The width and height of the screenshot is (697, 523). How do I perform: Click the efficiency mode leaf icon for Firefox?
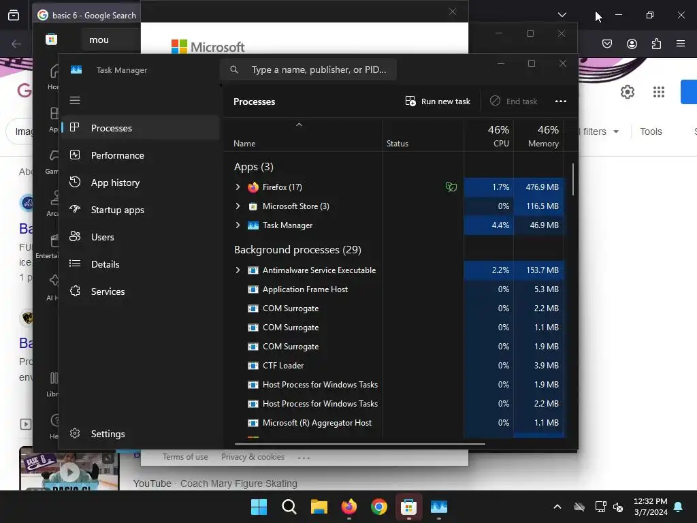(451, 187)
